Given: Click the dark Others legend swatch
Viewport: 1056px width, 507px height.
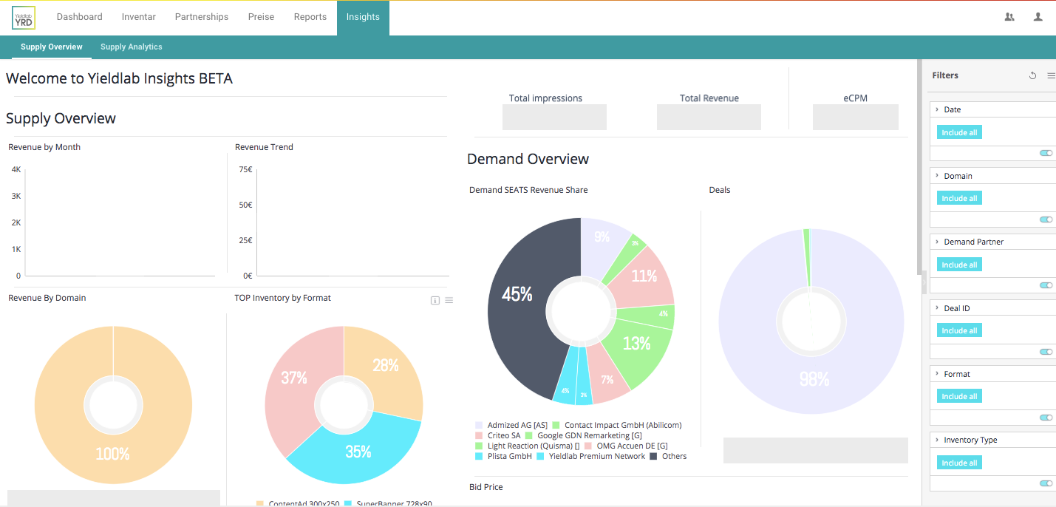Looking at the screenshot, I should pyautogui.click(x=653, y=457).
